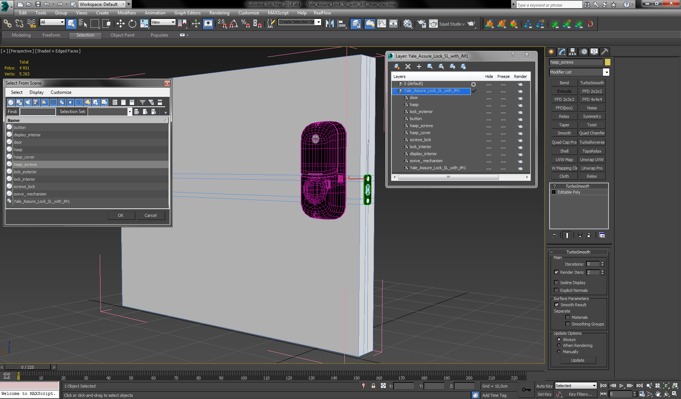Open the Display command panel tab

click(594, 52)
